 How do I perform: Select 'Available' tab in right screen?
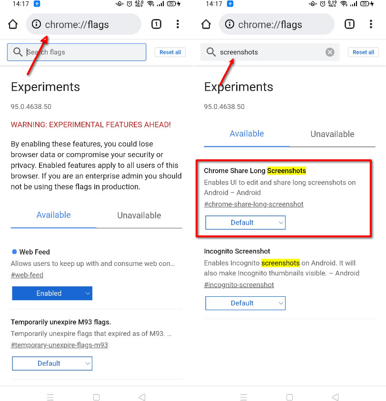247,134
